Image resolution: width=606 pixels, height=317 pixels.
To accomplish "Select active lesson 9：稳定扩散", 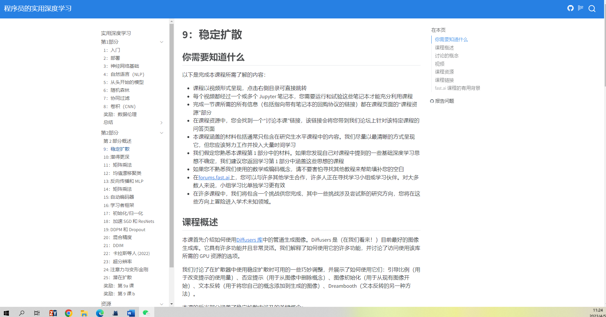I will tap(116, 149).
